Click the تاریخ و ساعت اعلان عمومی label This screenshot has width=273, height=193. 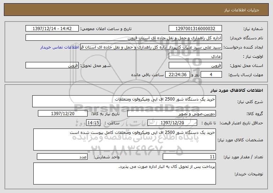(106, 29)
